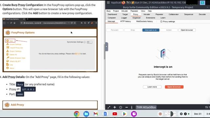The width and height of the screenshot is (210, 118).
Task: Click the Dec 31 date in the shelf
Action: (198, 114)
